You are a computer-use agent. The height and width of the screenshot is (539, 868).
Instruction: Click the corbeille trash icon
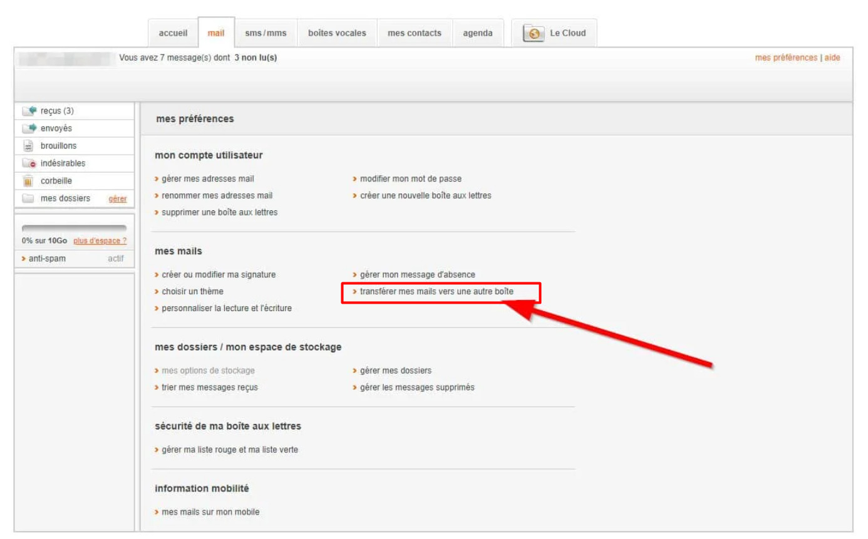28,181
